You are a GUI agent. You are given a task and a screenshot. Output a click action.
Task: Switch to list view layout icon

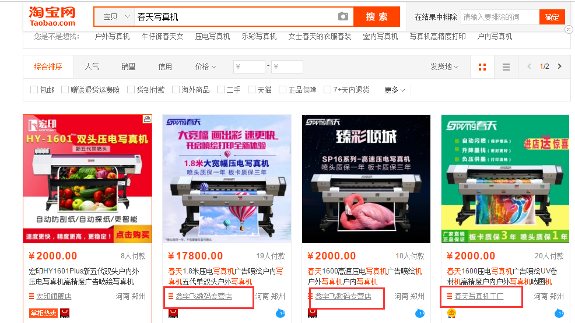tap(506, 67)
